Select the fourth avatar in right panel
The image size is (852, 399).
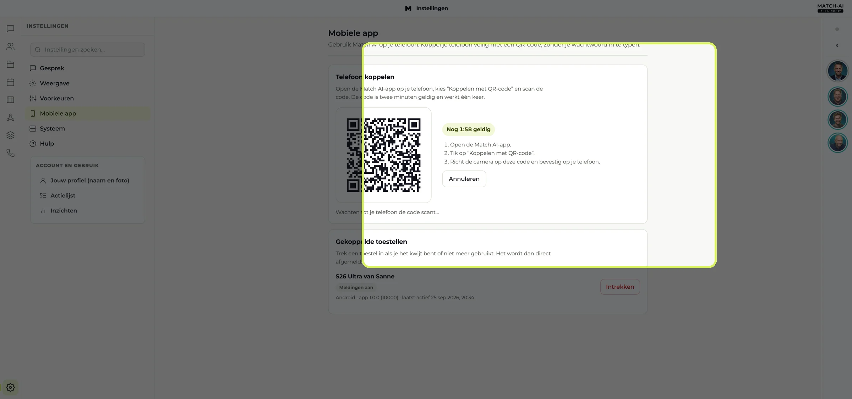837,143
